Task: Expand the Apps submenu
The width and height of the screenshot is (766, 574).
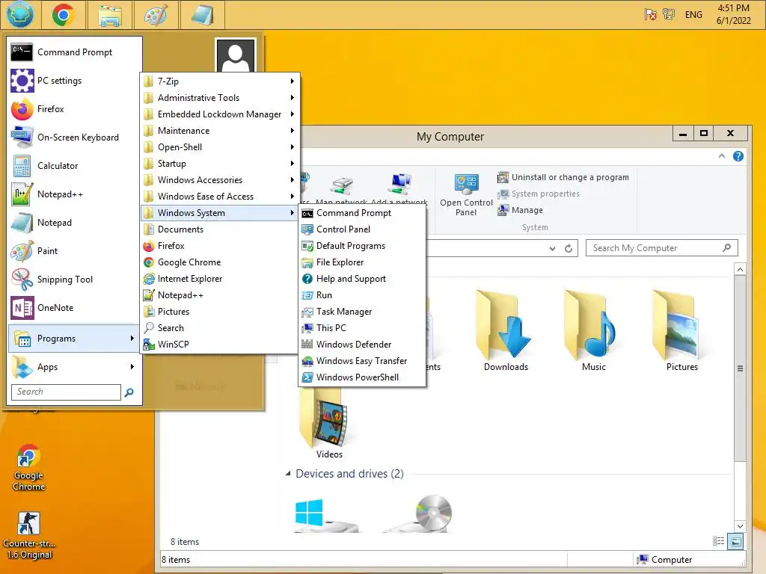Action: pyautogui.click(x=74, y=366)
